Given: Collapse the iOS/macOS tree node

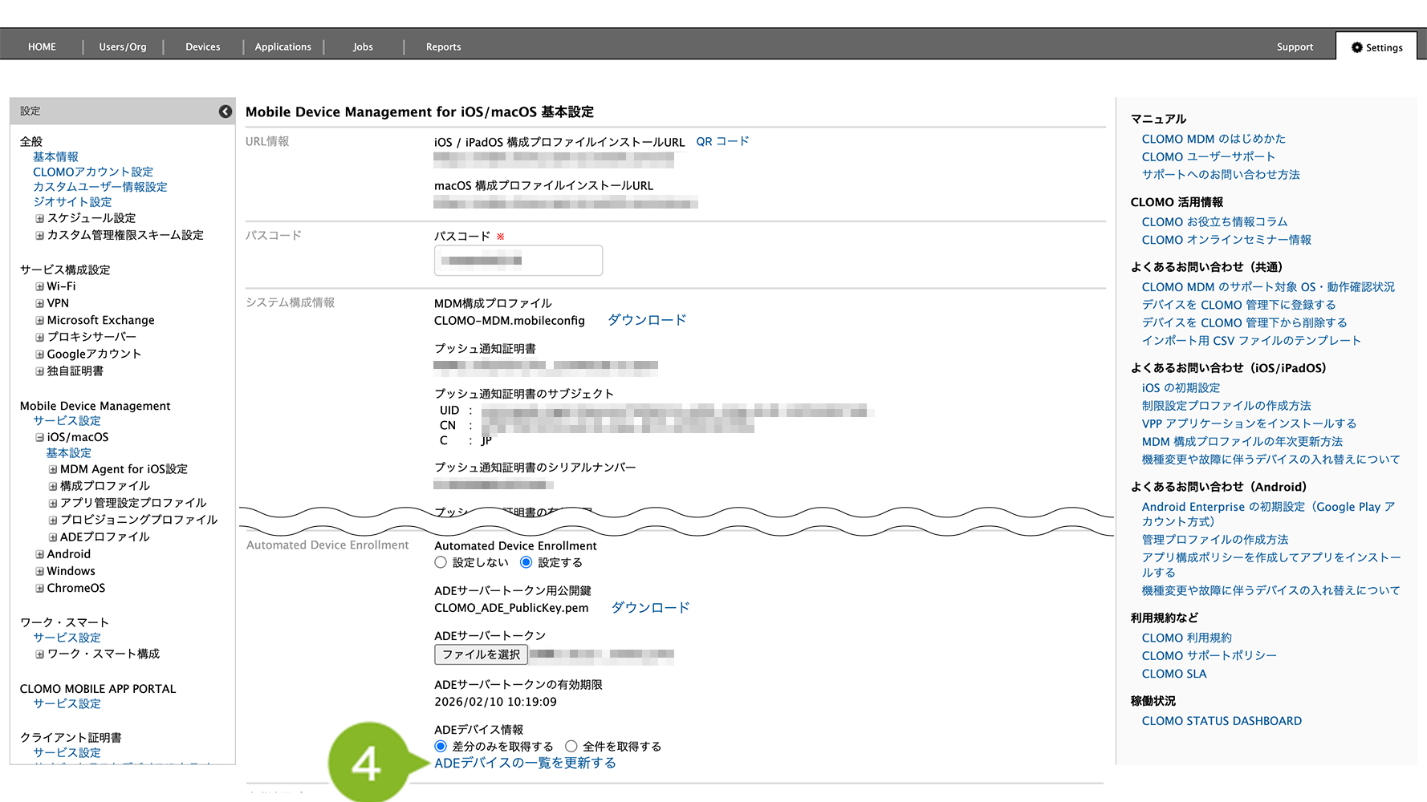Looking at the screenshot, I should 39,437.
